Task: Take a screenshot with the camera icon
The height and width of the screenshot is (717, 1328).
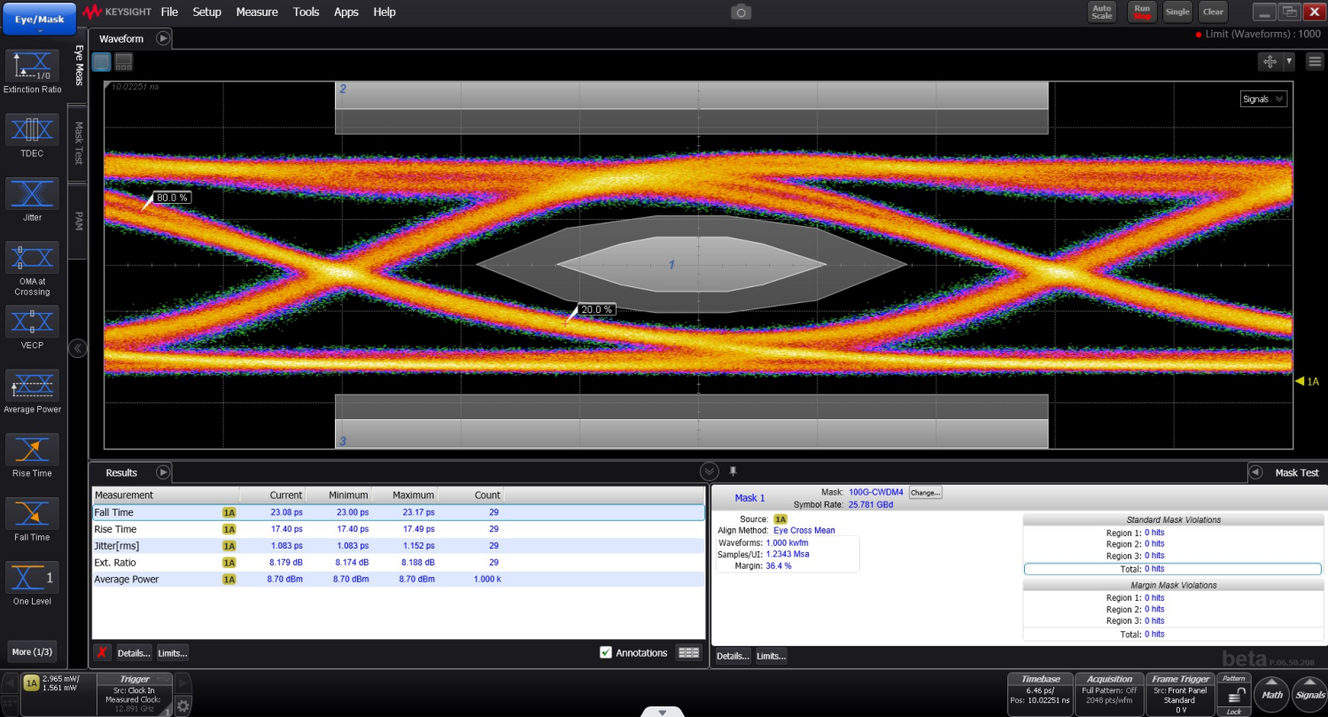Action: 741,12
